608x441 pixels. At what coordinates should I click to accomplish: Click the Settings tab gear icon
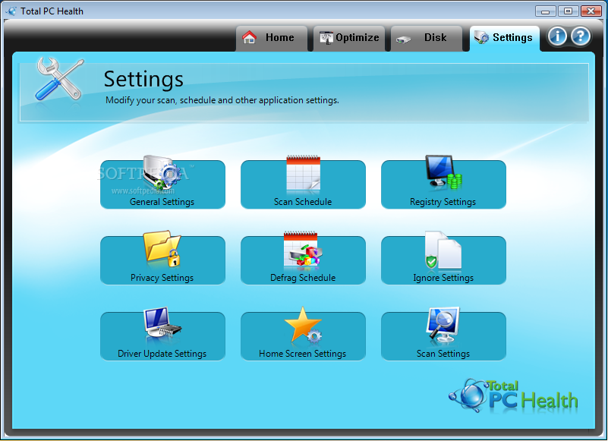tap(481, 37)
